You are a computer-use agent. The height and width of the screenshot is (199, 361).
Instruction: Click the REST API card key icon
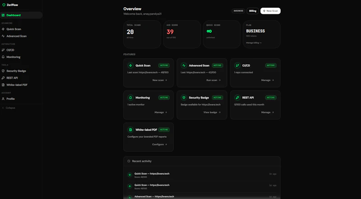pyautogui.click(x=237, y=98)
